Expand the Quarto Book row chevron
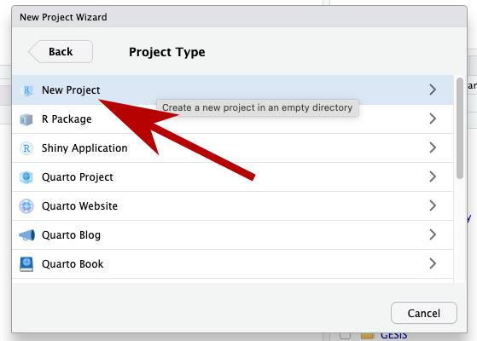This screenshot has height=341, width=477. pyautogui.click(x=433, y=263)
